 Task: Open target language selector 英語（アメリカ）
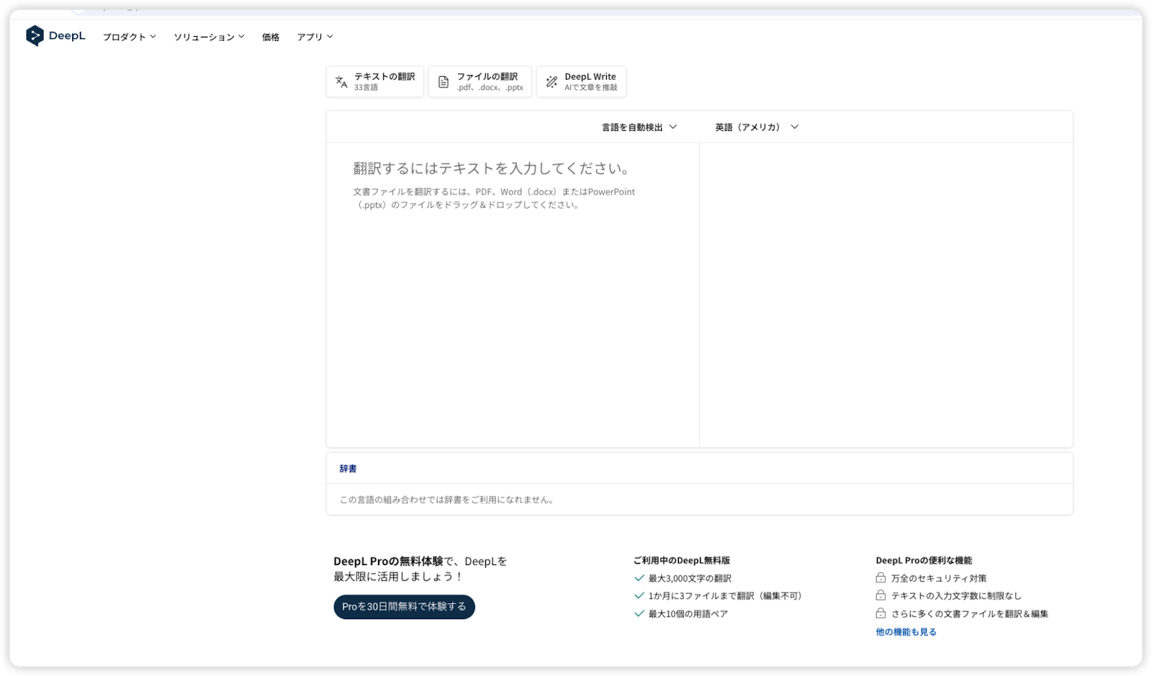tap(757, 127)
